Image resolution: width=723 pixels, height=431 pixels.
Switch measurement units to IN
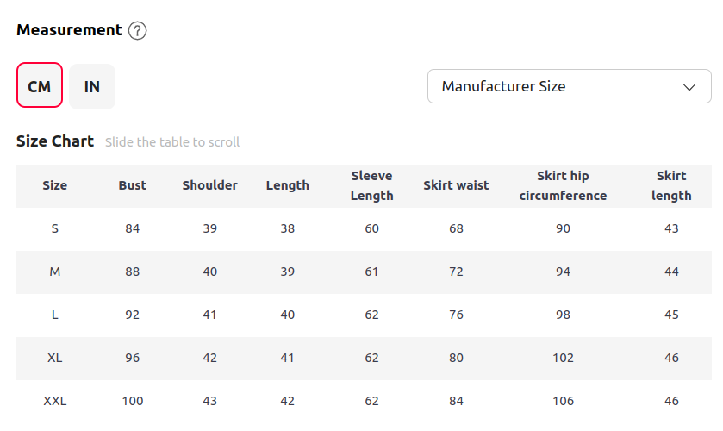click(92, 86)
